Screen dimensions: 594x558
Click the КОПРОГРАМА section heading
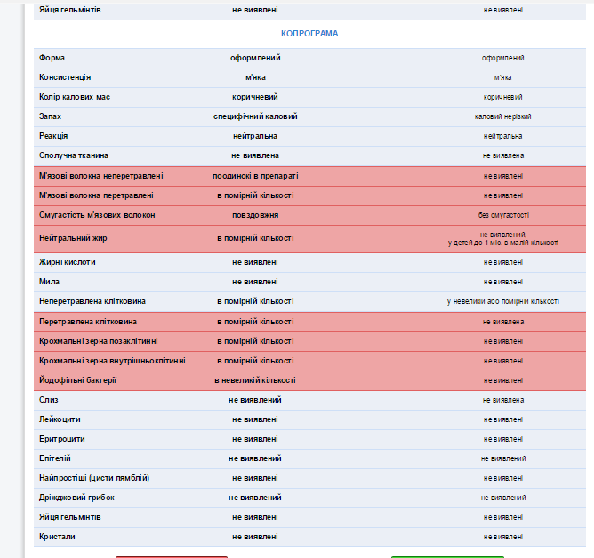point(309,34)
